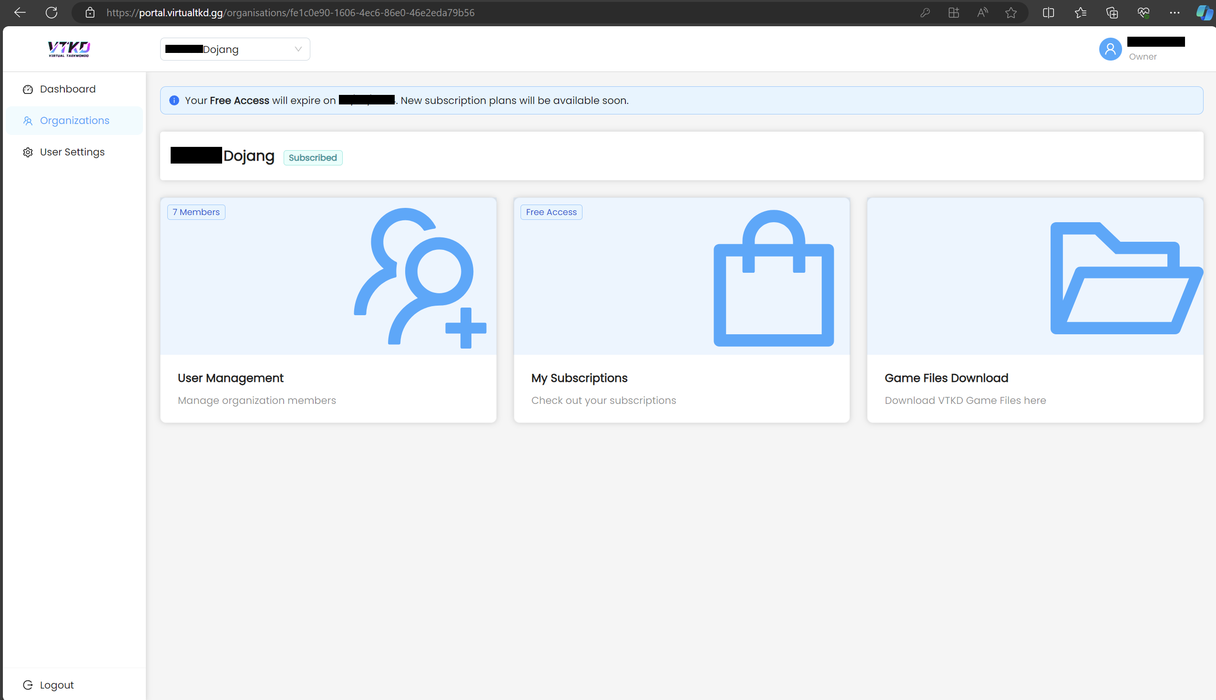The height and width of the screenshot is (700, 1216).
Task: Click the 7 Members badge
Action: point(196,212)
